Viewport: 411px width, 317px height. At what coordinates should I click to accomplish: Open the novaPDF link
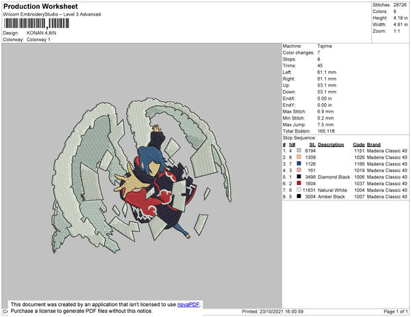click(x=188, y=305)
